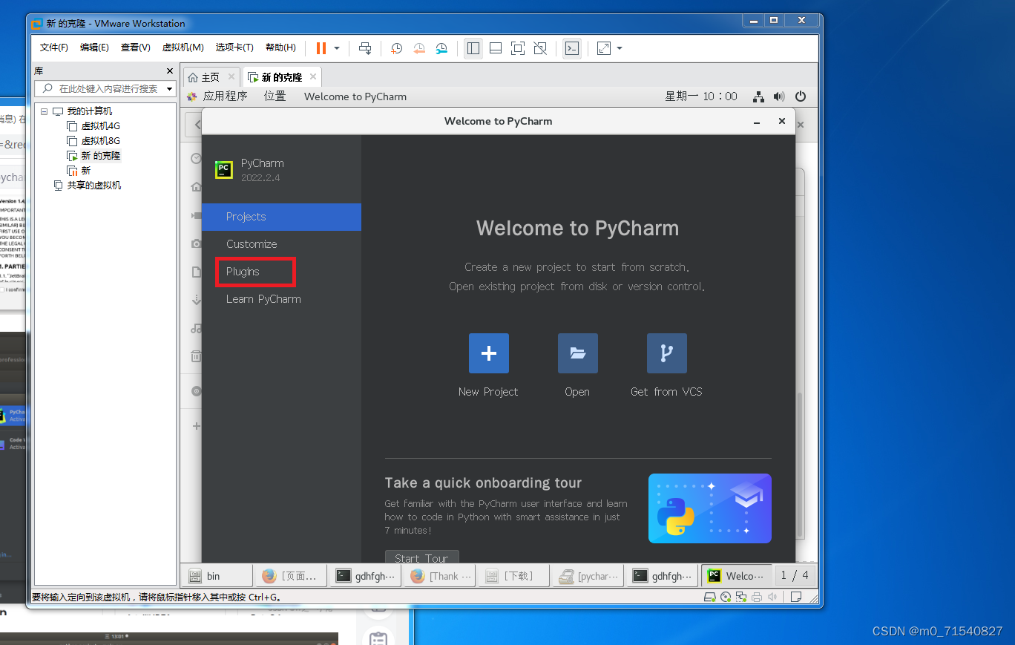Viewport: 1015px width, 645px height.
Task: Click the [页面… Firefox taskbar button
Action: click(x=292, y=576)
